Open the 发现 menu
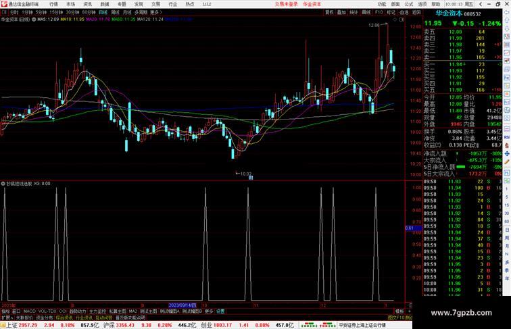 (139, 4)
